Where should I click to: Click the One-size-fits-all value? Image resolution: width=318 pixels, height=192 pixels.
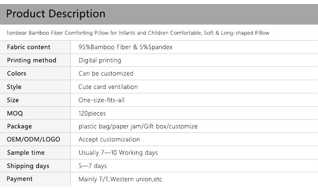101,100
